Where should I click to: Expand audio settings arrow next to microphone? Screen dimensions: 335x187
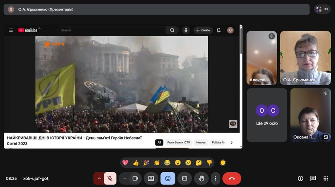click(x=99, y=178)
